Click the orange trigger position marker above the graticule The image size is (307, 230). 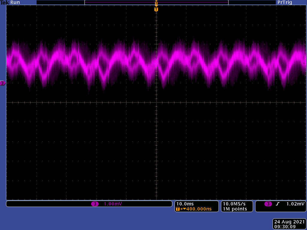click(156, 9)
